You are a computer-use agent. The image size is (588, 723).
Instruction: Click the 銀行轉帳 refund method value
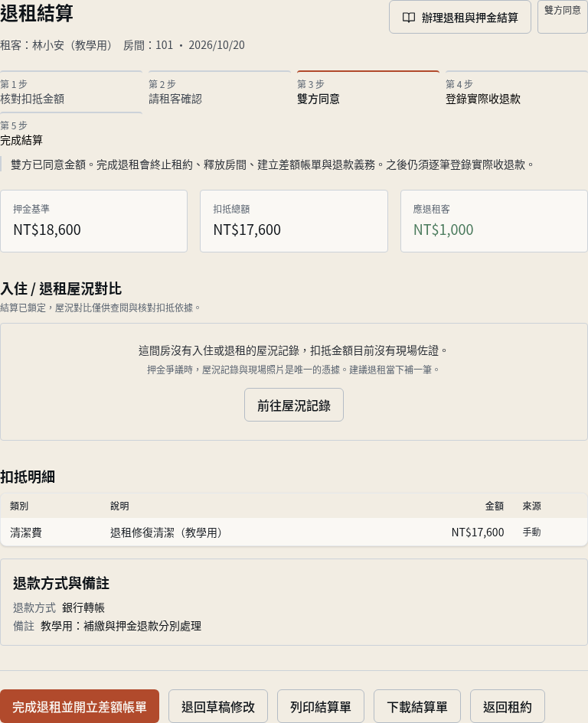tap(83, 607)
